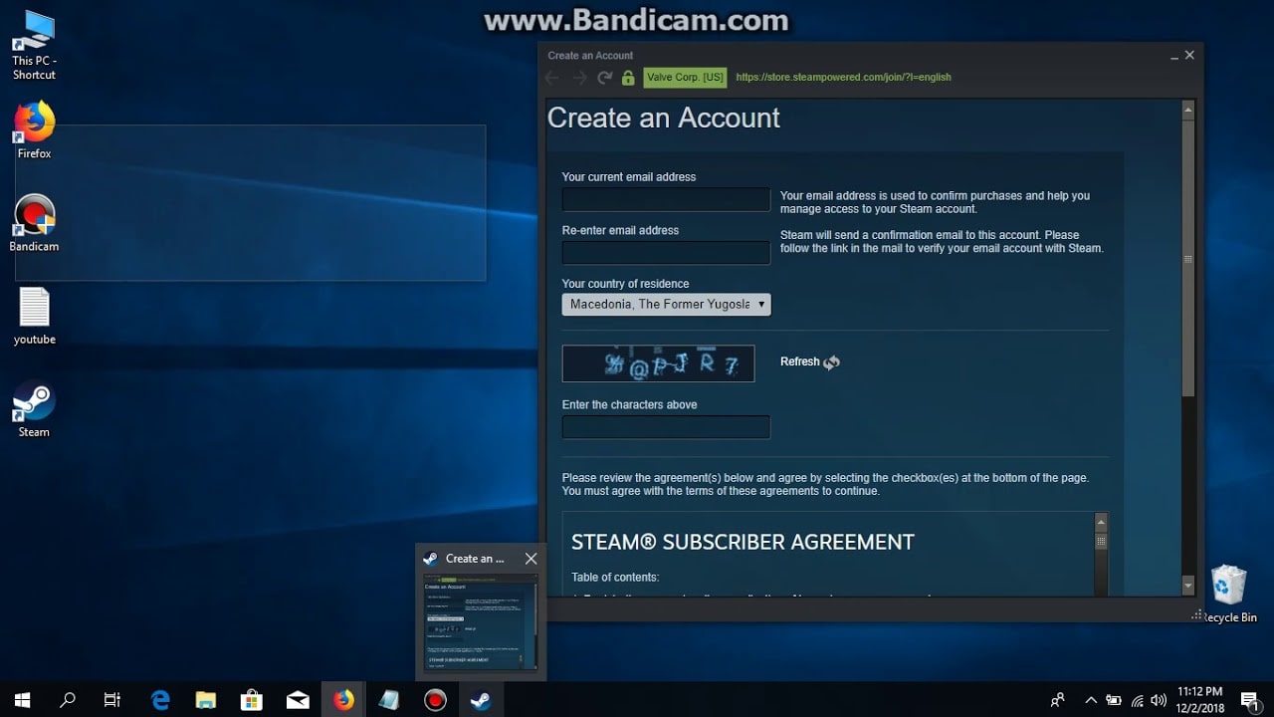Open the People button in the taskbar
1274x717 pixels.
tap(1057, 700)
